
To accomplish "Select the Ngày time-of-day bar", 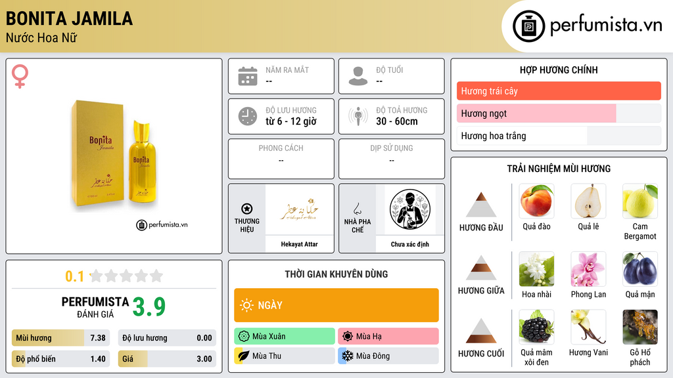I will point(336,305).
